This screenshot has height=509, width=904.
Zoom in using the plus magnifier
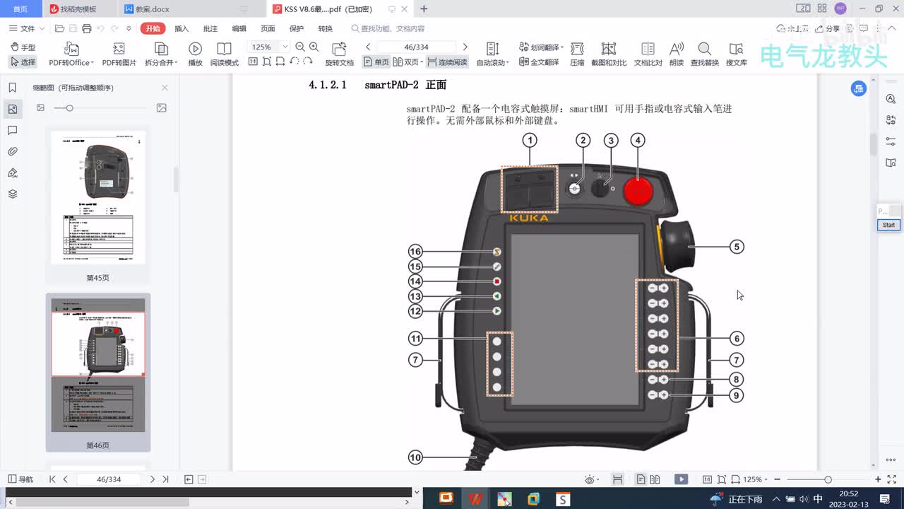(314, 47)
